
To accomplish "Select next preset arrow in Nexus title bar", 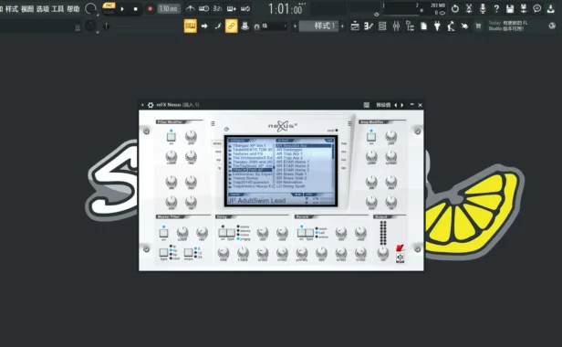I will click(x=402, y=105).
